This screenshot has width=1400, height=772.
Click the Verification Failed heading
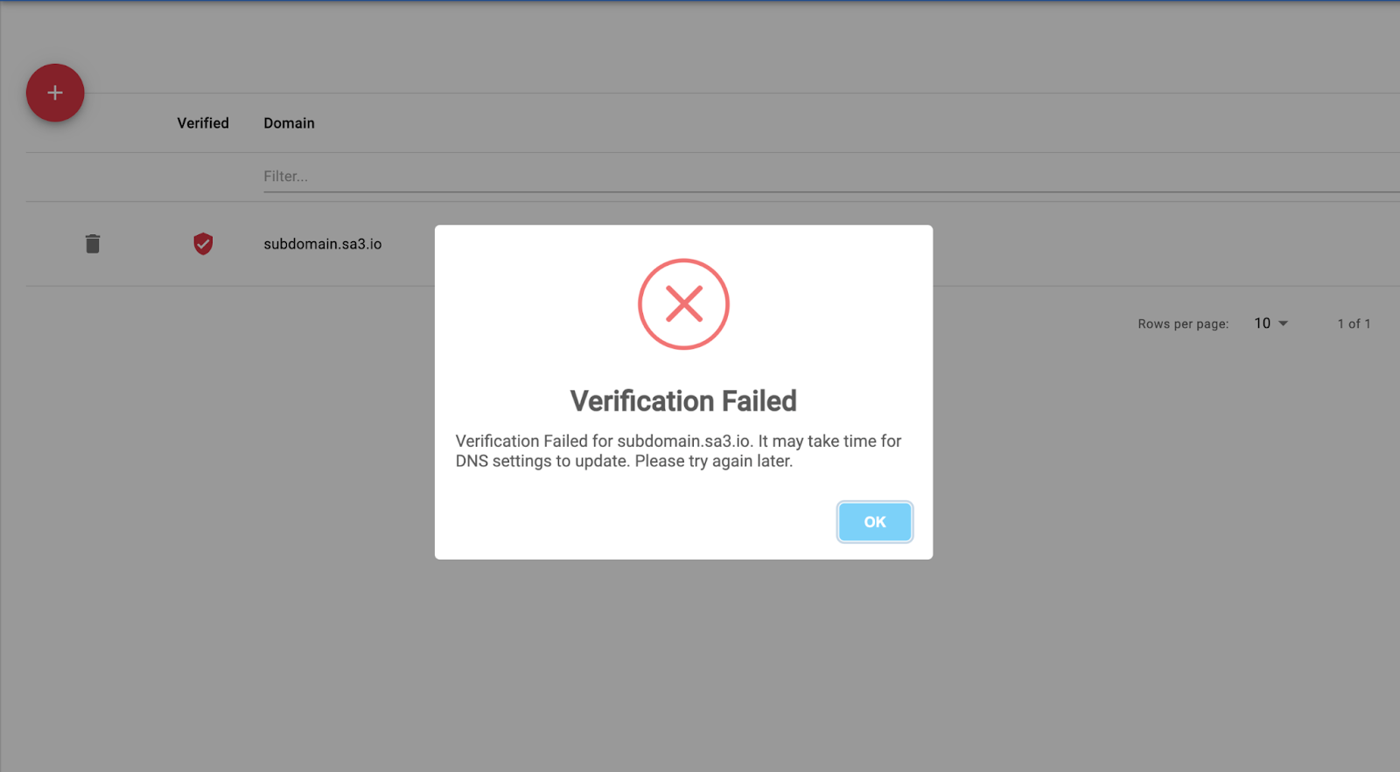point(683,401)
